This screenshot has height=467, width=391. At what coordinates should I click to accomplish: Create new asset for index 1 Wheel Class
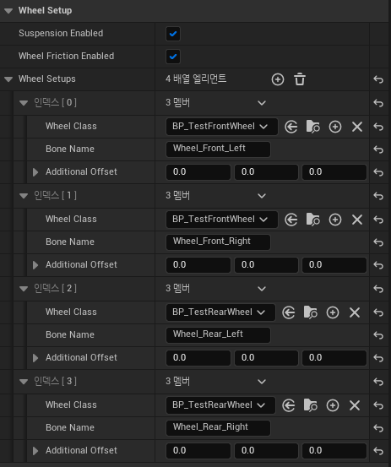335,220
